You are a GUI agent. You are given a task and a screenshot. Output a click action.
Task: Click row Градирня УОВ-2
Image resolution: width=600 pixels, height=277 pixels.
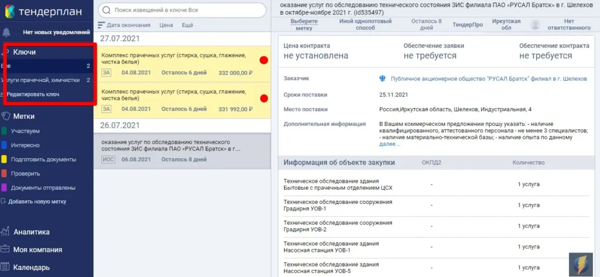point(435,225)
